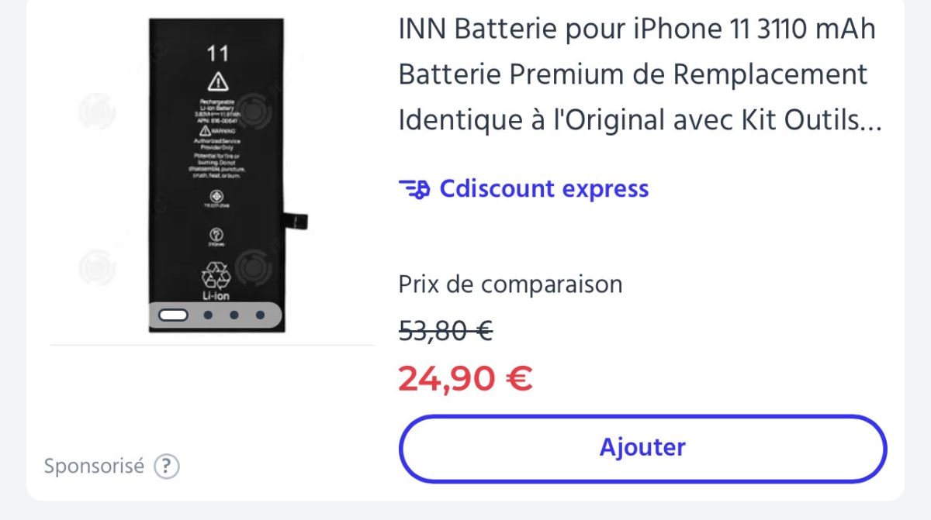Click the white pill indicator on the carousel bar

click(x=174, y=315)
